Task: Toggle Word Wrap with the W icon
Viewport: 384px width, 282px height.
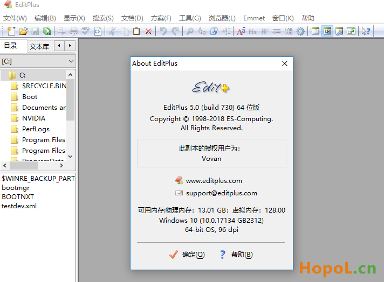Action: 264,31
